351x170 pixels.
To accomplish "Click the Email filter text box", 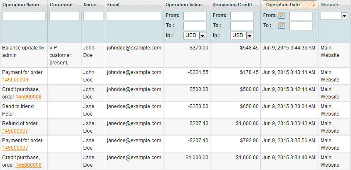I will pos(134,16).
